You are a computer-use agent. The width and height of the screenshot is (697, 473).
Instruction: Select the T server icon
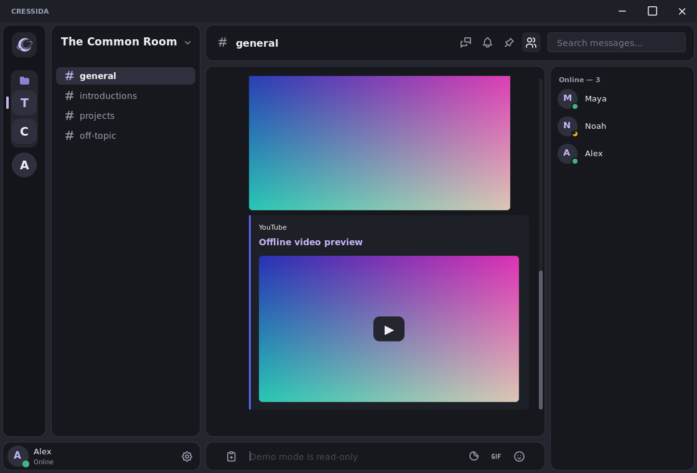(24, 103)
